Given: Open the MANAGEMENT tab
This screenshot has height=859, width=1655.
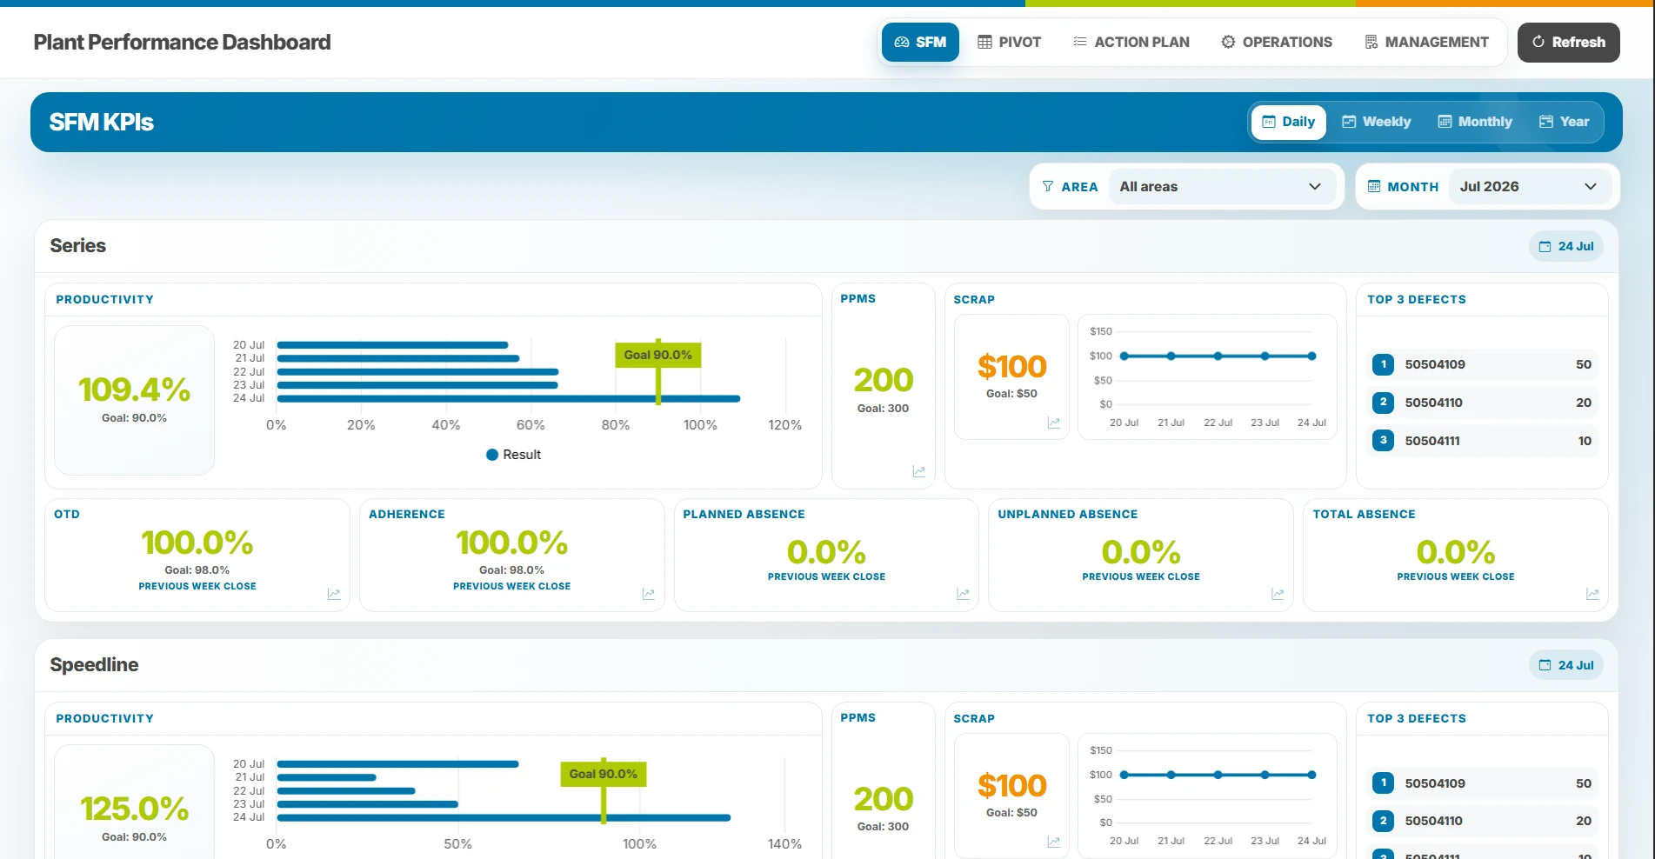Looking at the screenshot, I should (1426, 42).
